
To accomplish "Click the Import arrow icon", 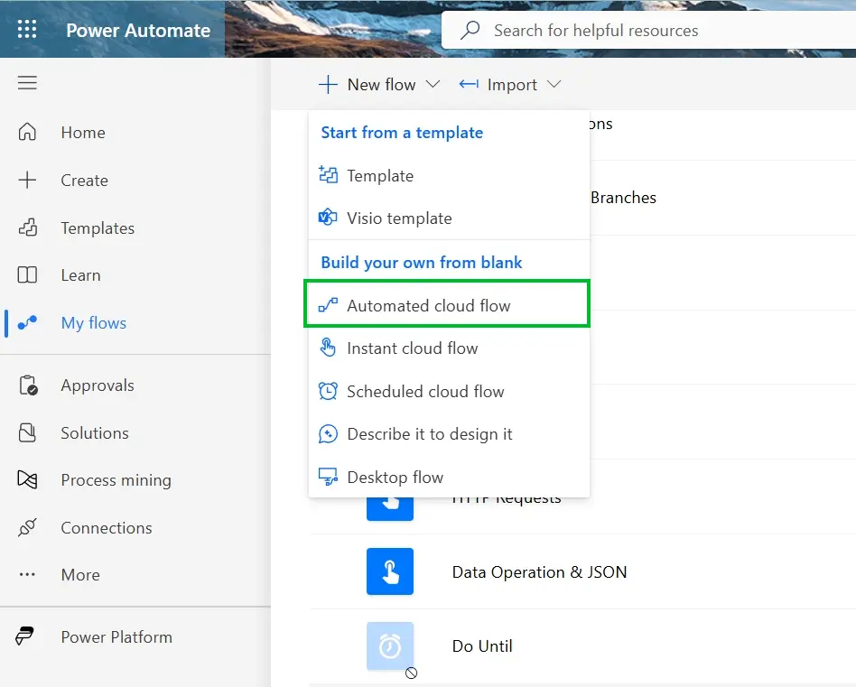I will coord(469,84).
